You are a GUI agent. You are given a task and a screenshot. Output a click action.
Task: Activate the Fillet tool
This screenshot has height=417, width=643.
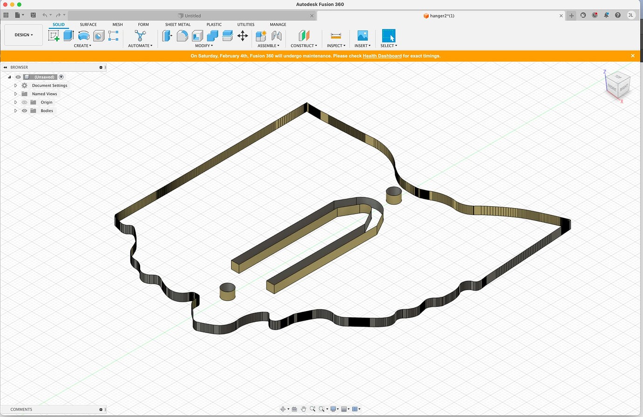coord(182,35)
